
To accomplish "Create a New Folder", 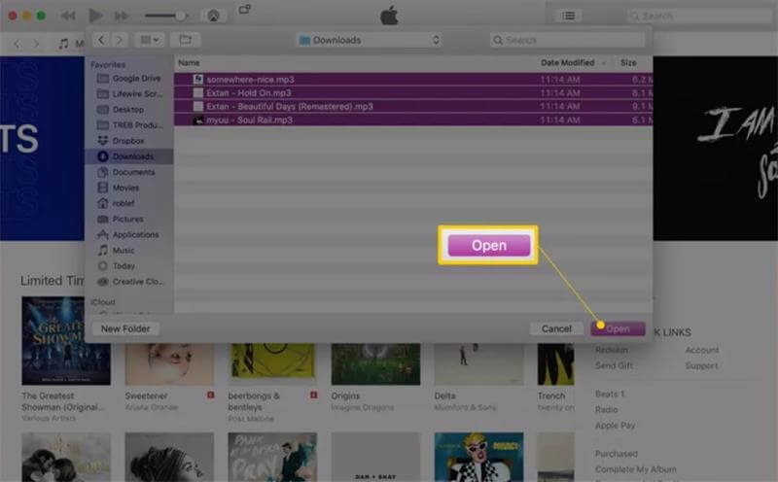I will 125,328.
